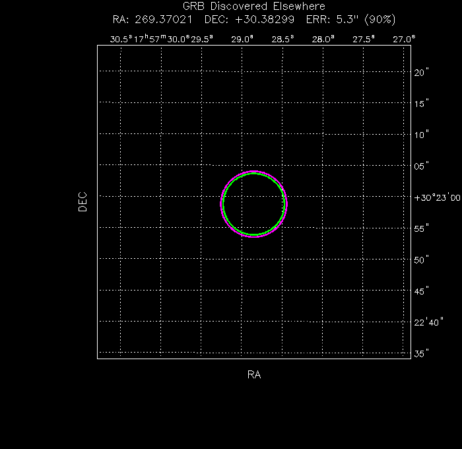Click the 28.5s right ascension tick label
Image resolution: width=462 pixels, height=449 pixels.
click(282, 39)
